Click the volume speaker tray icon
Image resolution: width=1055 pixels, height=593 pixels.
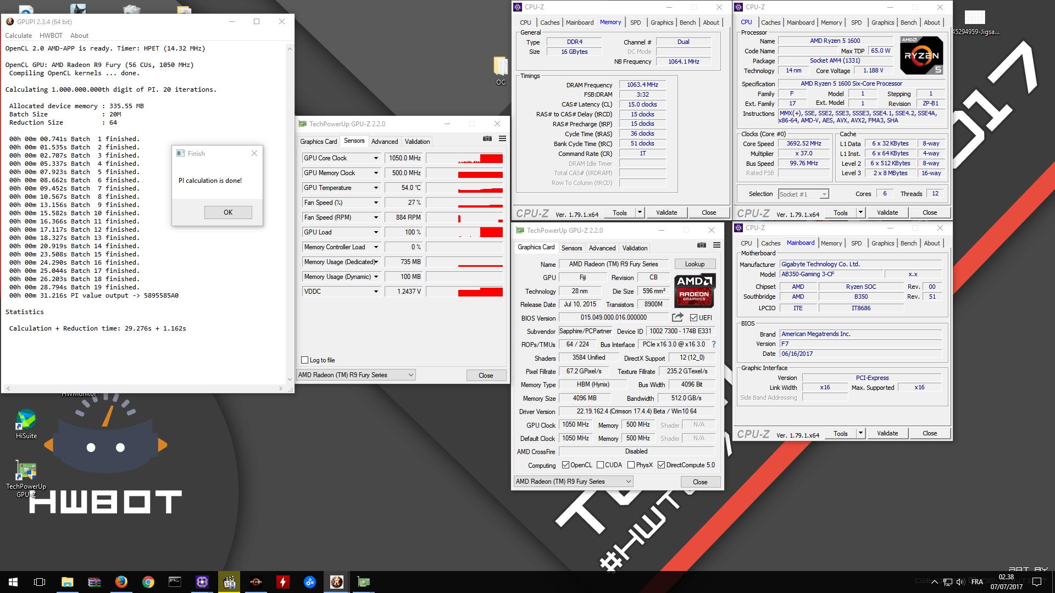click(960, 582)
